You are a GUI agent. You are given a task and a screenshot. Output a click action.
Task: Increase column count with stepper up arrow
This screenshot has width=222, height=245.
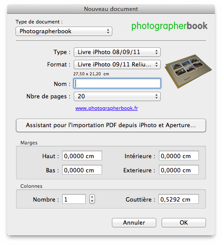(92, 197)
